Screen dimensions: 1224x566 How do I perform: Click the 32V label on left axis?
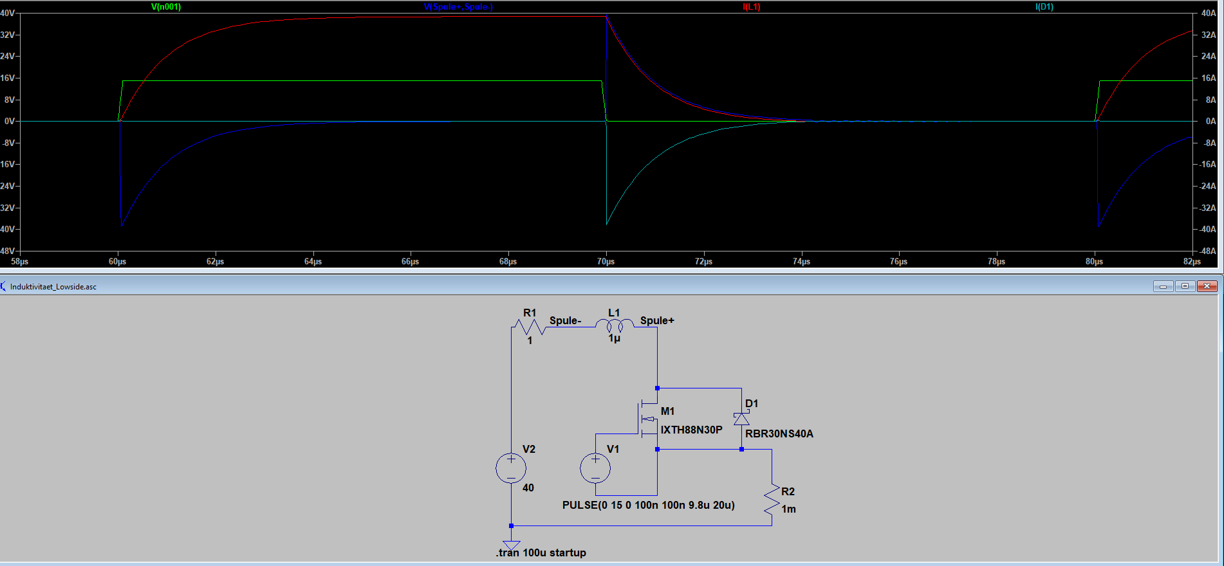pos(7,35)
